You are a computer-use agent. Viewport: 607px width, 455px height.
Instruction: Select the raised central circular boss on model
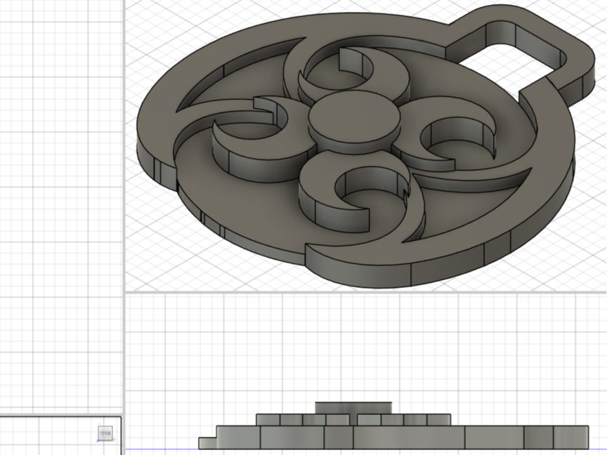[x=354, y=116]
